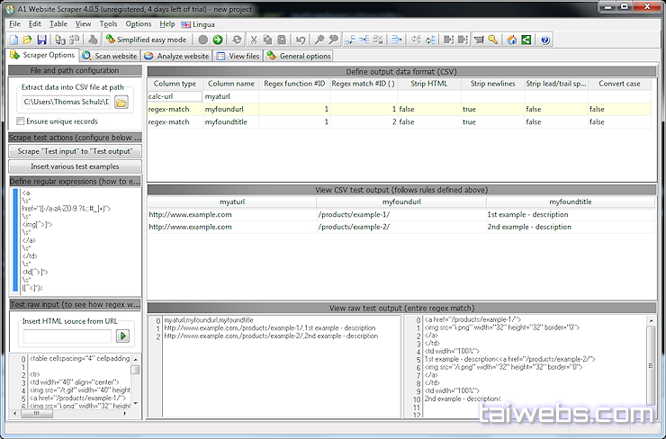Toggle the Simplified easy mode button
Viewport: 666px width, 439px height.
(x=146, y=40)
